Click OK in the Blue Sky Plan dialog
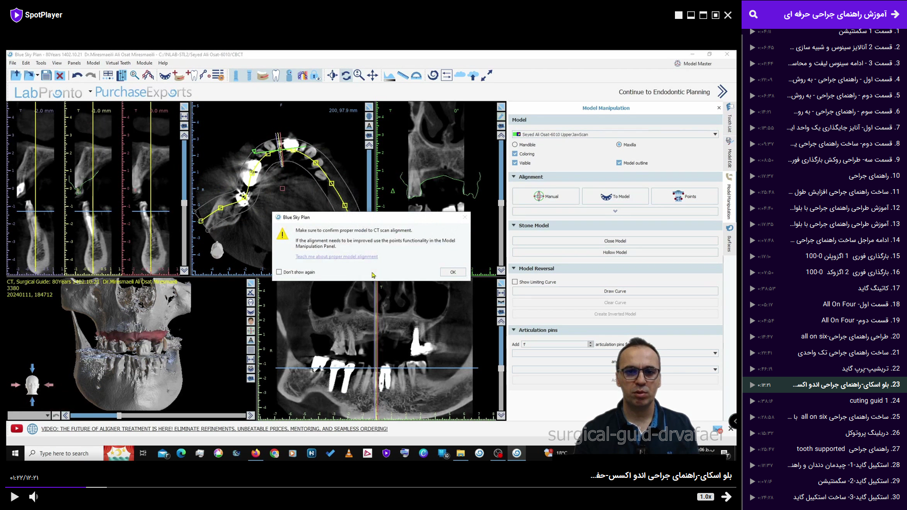907x510 pixels. [453, 272]
